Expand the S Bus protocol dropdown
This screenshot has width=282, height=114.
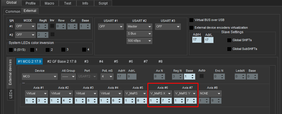pyautogui.click(x=139, y=34)
